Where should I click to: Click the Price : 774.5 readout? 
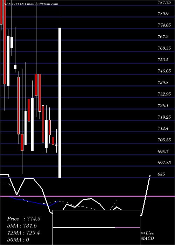24,219
